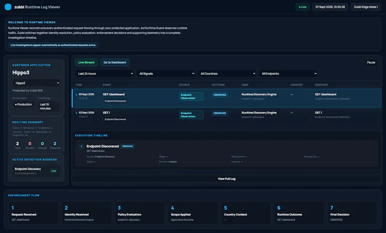This screenshot has width=386, height=233.
Task: Click the Last 15 minutes time range pill
Action: [x=48, y=106]
